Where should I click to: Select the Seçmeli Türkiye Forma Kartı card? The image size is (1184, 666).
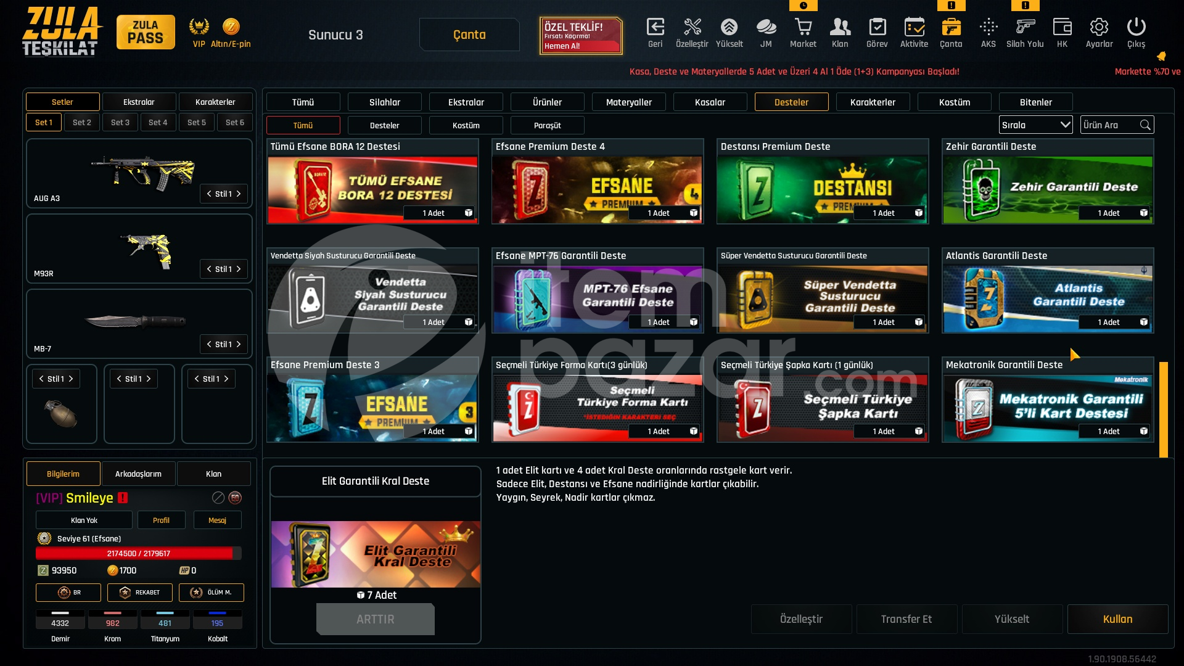click(x=598, y=400)
